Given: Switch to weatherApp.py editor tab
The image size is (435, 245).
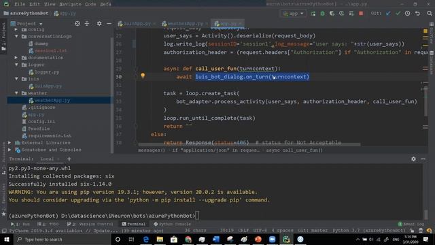Looking at the screenshot, I should coord(184,24).
